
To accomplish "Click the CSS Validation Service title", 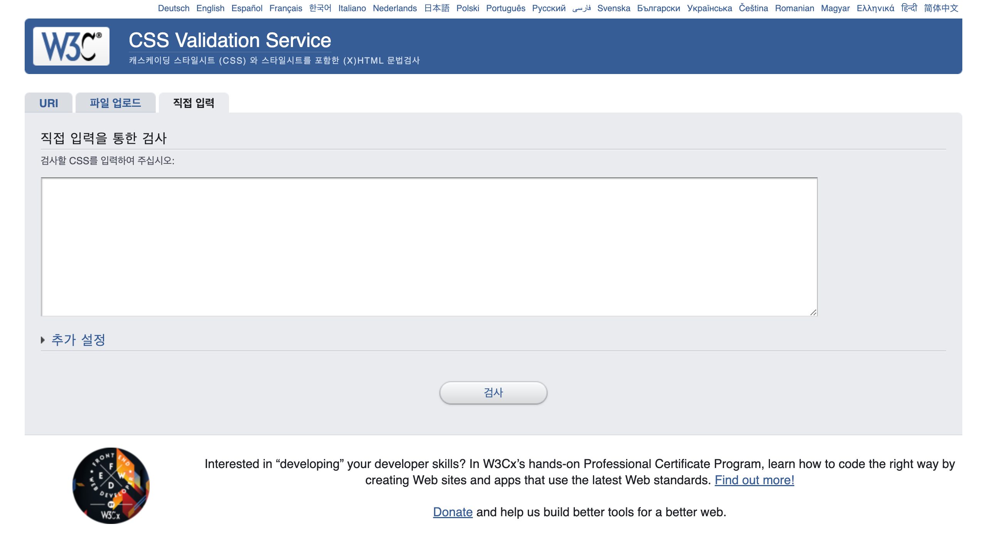I will 230,40.
